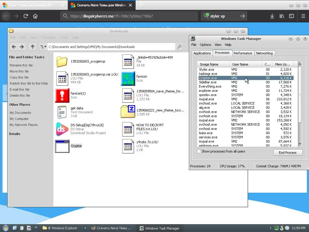Sort processes by Image Name column
The image size is (309, 232).
coord(213,64)
